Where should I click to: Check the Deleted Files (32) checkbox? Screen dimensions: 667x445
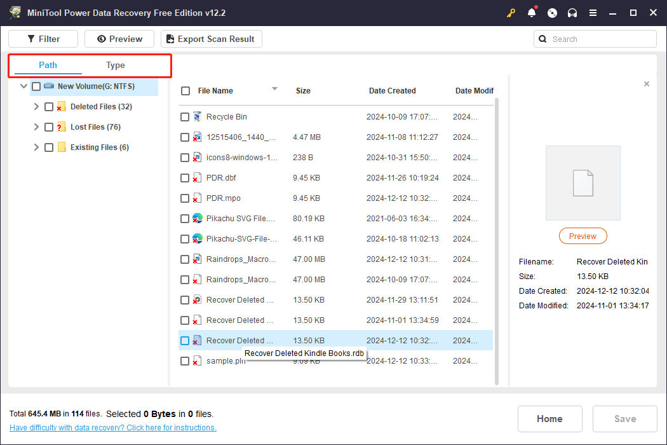49,107
